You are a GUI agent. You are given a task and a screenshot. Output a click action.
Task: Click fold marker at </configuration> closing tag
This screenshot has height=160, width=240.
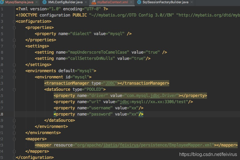coord(14,158)
